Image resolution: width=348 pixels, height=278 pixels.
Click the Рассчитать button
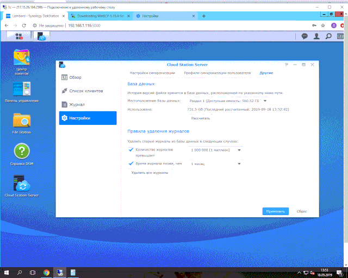[x=201, y=118]
